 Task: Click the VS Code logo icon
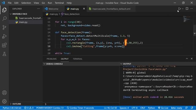(x=3, y=3)
